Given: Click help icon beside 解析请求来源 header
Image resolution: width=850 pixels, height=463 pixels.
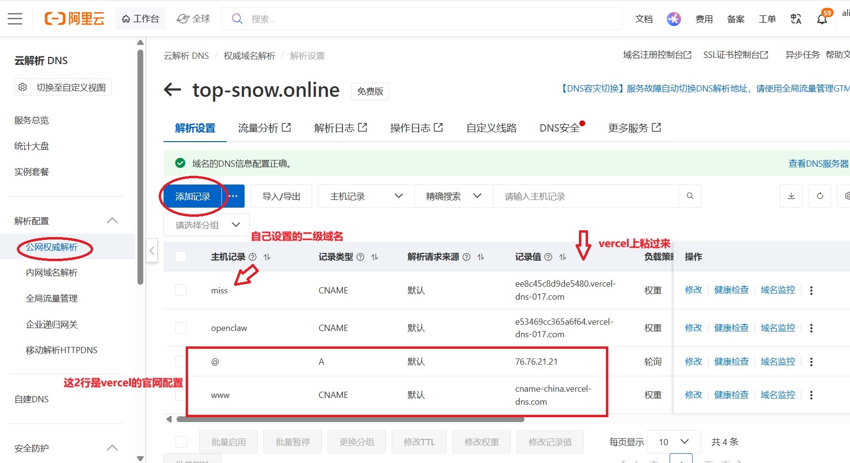Looking at the screenshot, I should click(466, 257).
